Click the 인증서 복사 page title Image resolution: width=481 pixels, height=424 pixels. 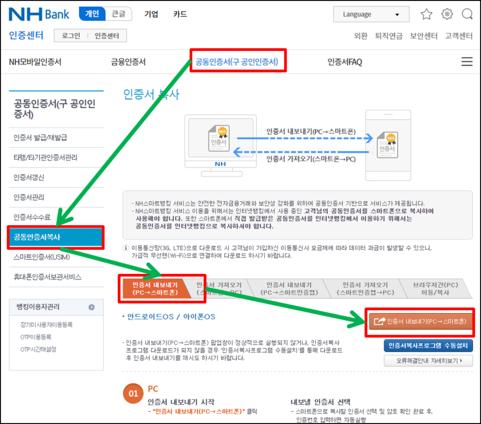pyautogui.click(x=151, y=94)
